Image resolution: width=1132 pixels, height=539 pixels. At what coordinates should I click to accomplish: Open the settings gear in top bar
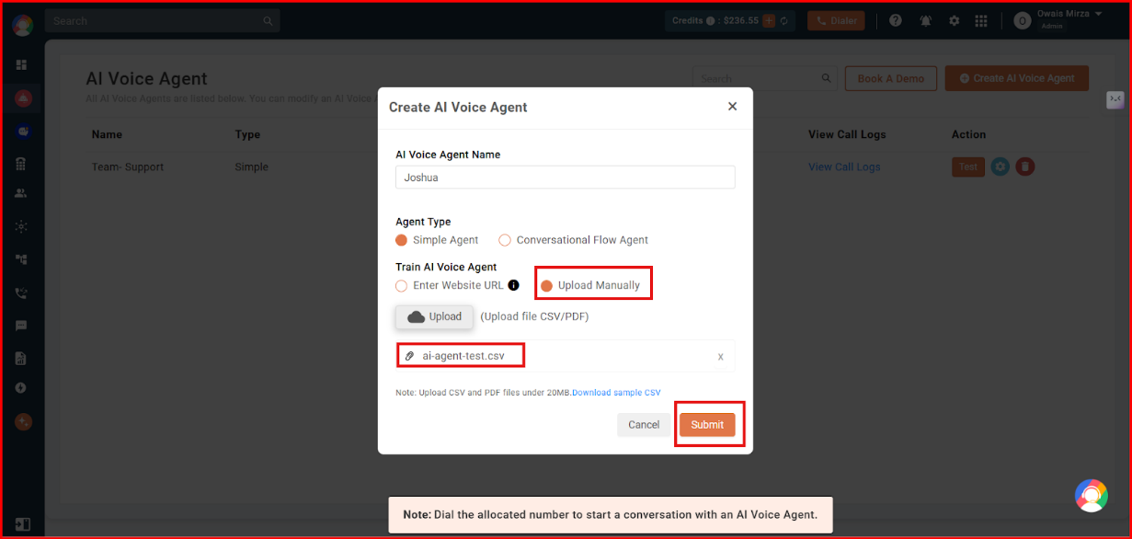pos(954,20)
